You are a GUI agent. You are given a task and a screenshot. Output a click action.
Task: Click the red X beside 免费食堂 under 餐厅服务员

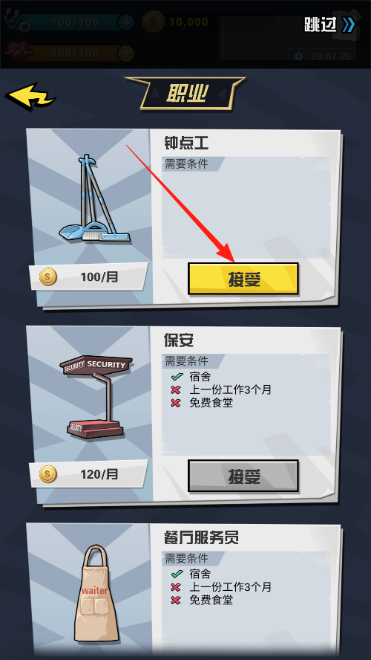176,601
